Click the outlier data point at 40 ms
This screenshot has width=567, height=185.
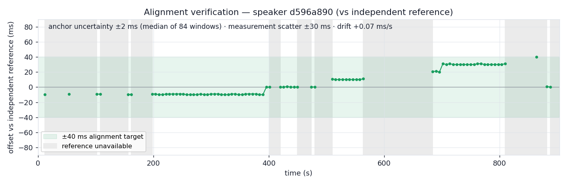click(x=536, y=57)
